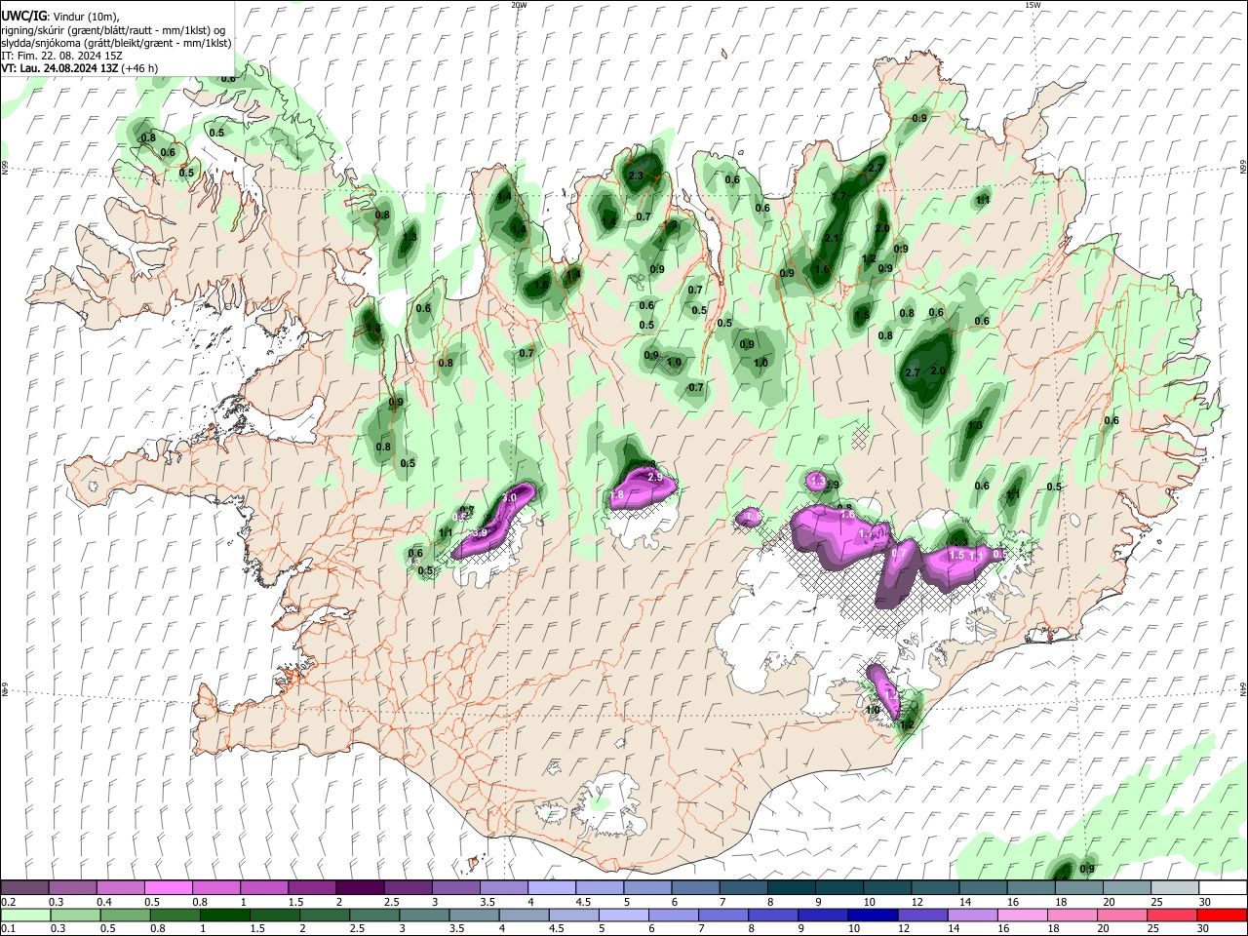Click the 0.8 swatch on upper snow scale
Image resolution: width=1248 pixels, height=936 pixels.
(215, 888)
